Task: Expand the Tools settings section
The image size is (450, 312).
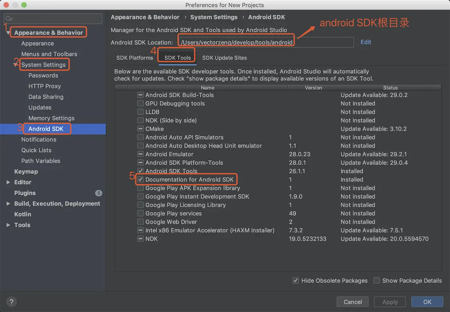Action: pyautogui.click(x=9, y=225)
